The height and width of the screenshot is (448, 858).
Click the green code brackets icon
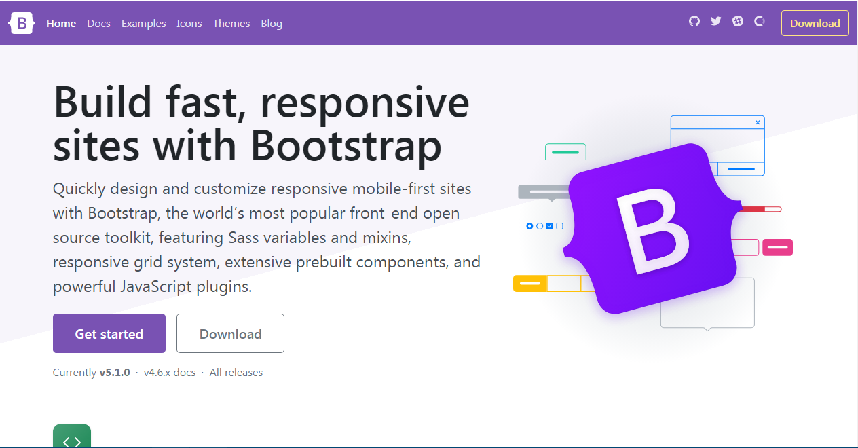pos(72,436)
